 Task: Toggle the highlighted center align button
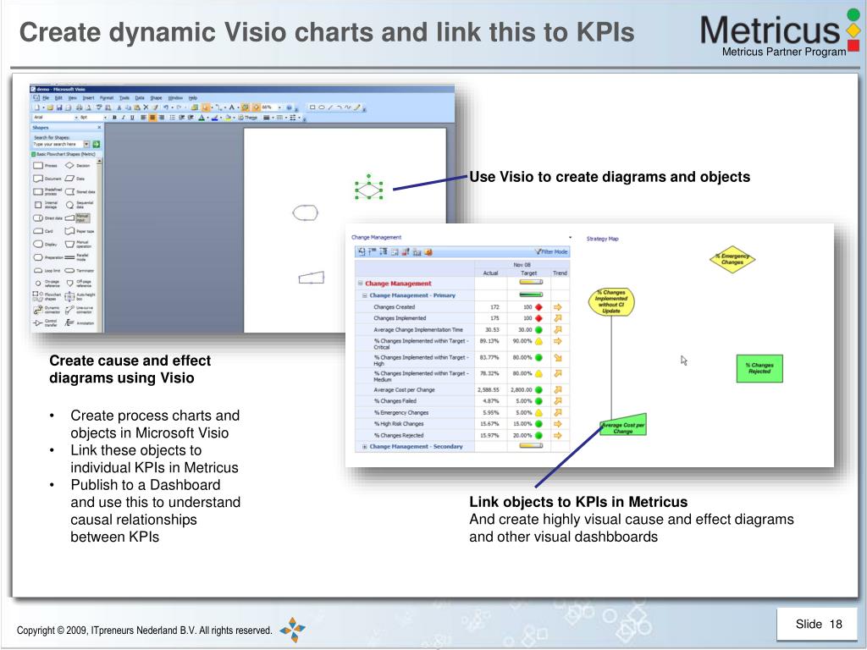pos(152,117)
